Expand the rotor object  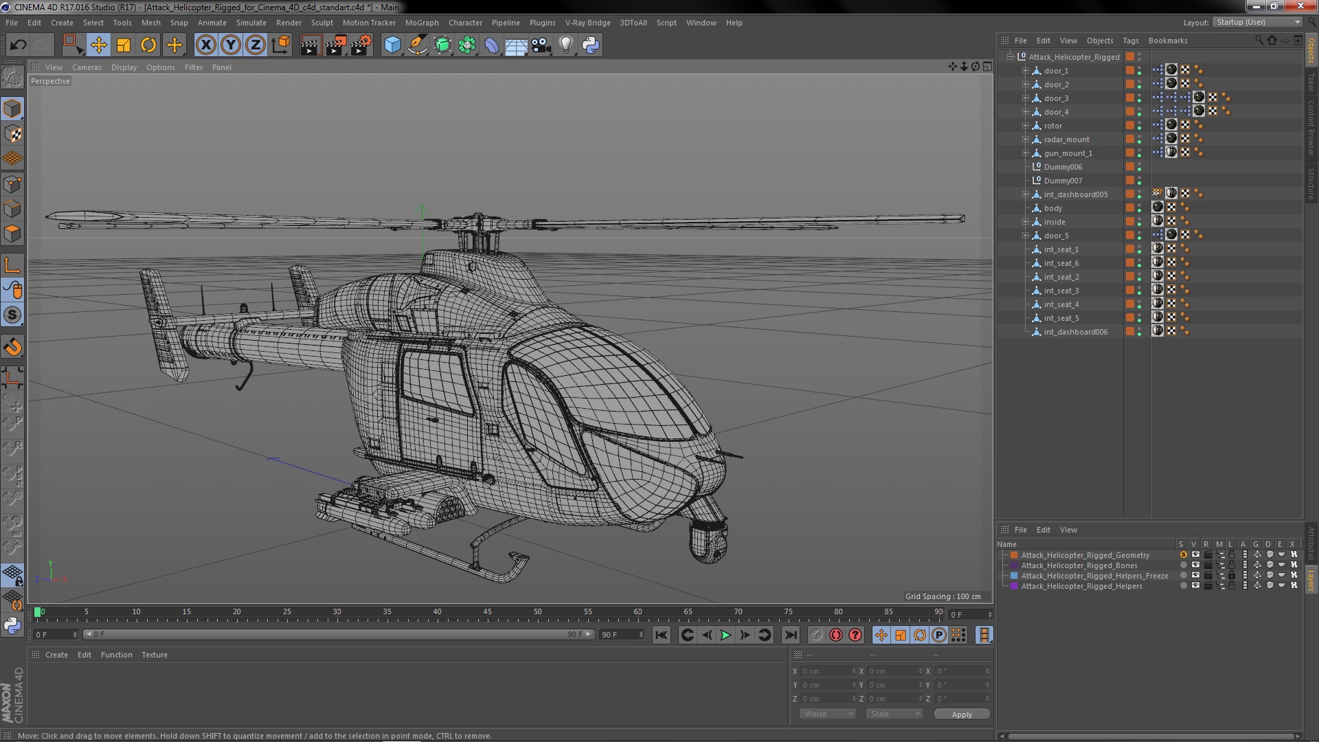point(1025,126)
